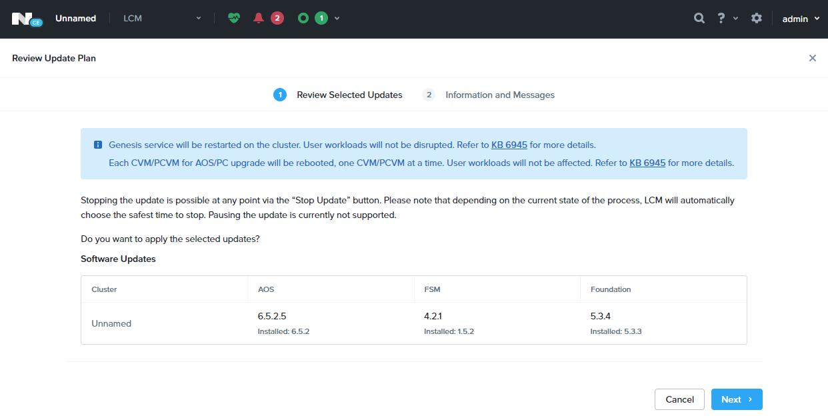Click the Next button
Viewport: 828px width, 418px height.
click(737, 399)
